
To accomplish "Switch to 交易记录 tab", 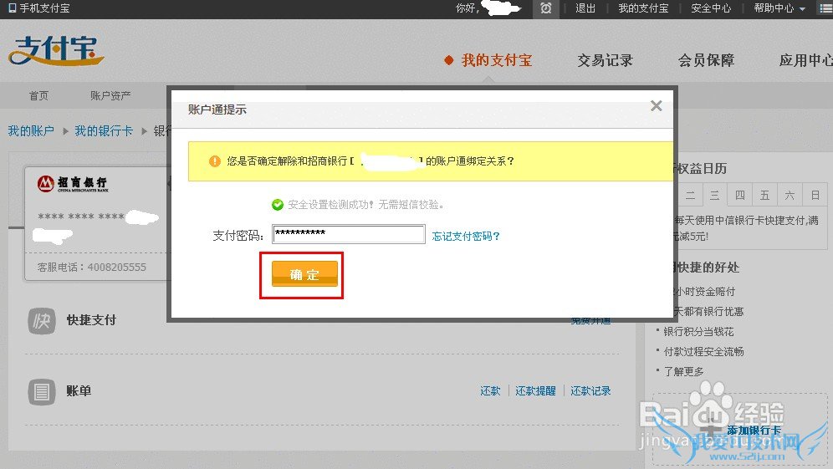I will point(605,60).
